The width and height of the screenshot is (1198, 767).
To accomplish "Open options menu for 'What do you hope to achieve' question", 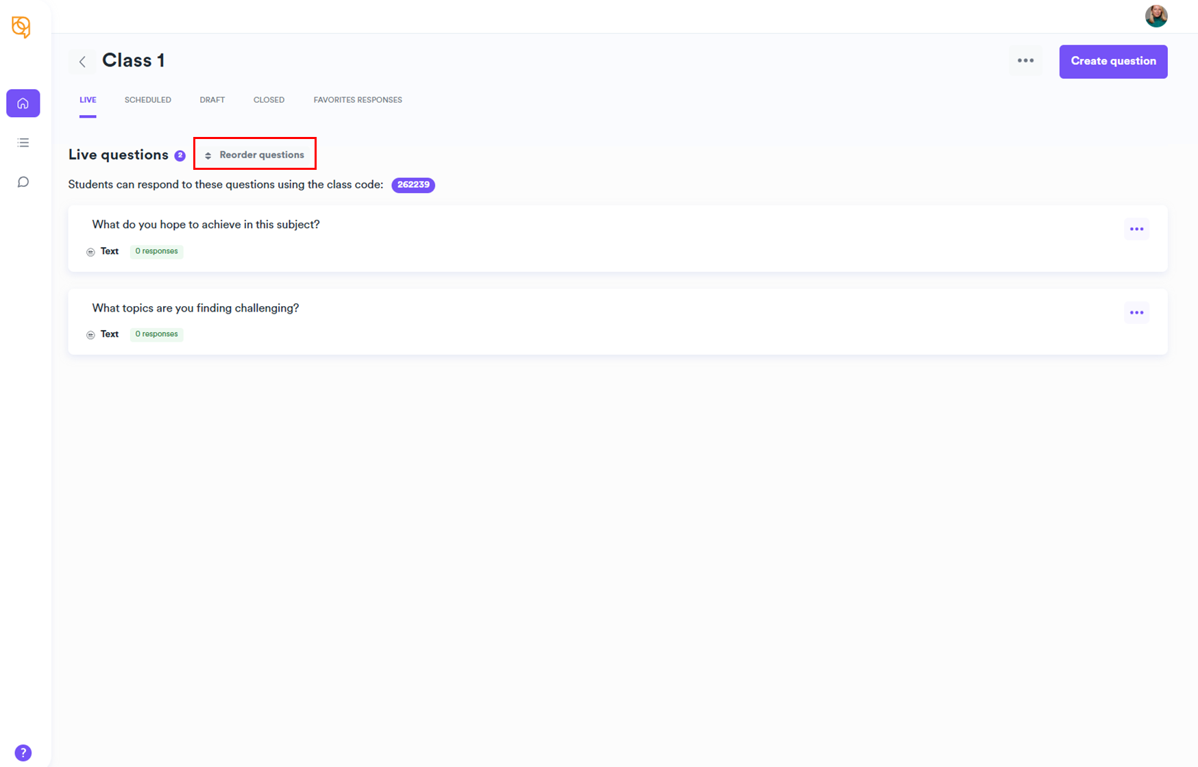I will tap(1136, 229).
